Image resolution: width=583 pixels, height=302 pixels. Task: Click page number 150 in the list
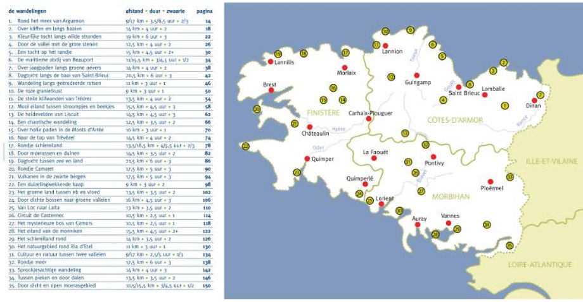(207, 286)
